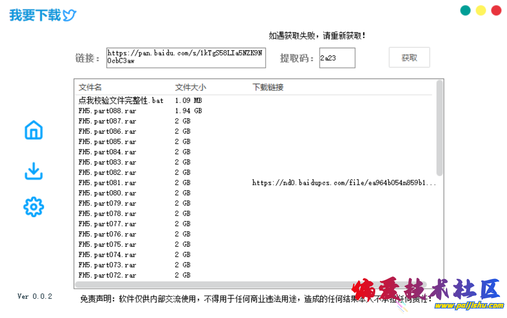Select the home icon in the sidebar
Image resolution: width=507 pixels, height=318 pixels.
[33, 130]
